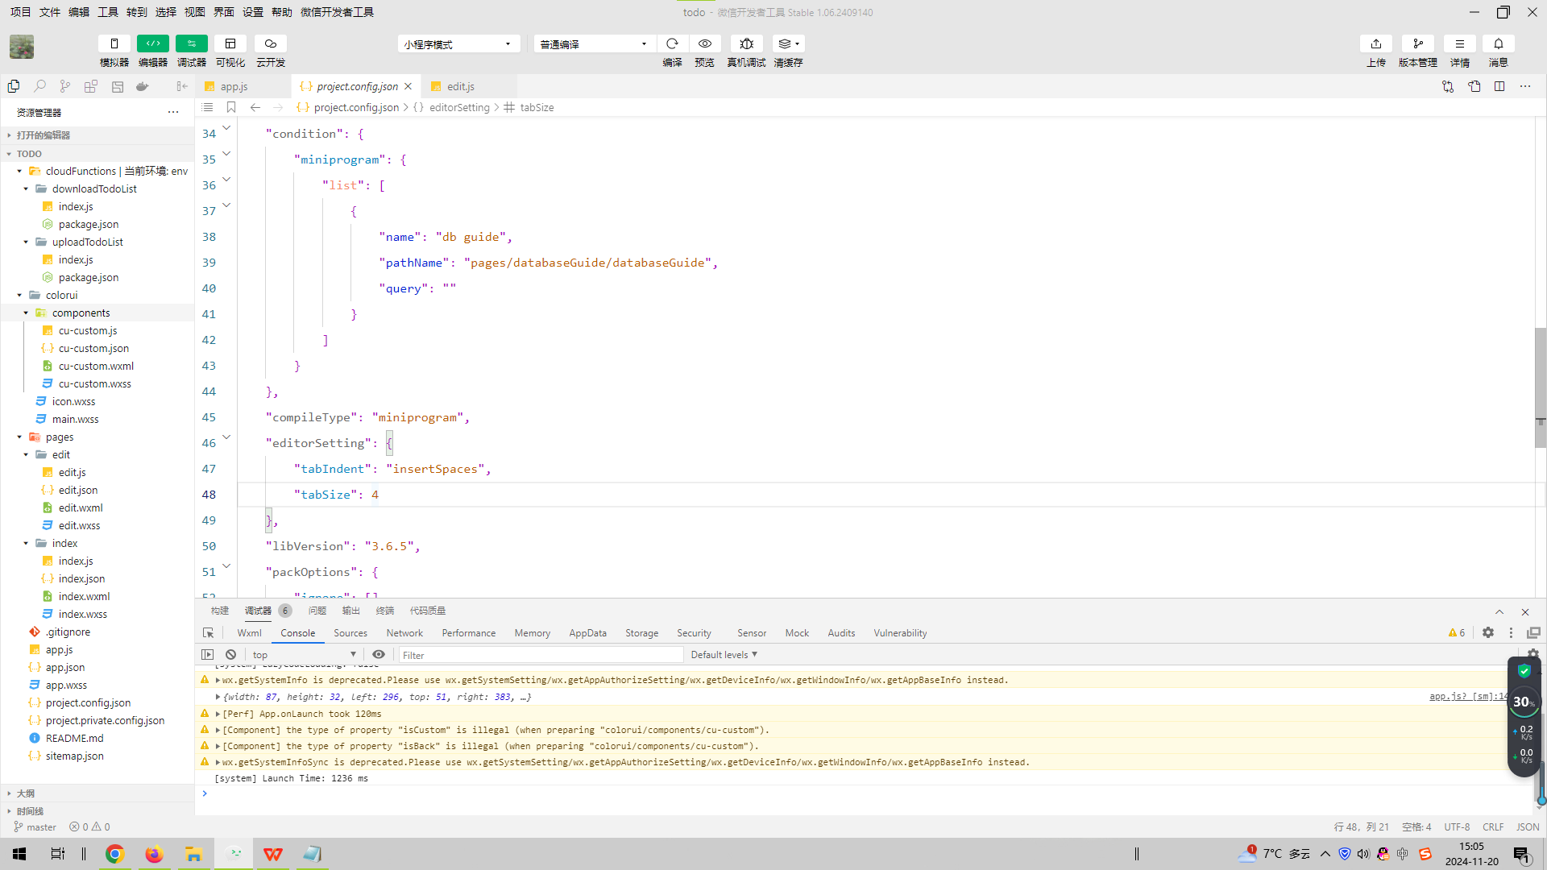The width and height of the screenshot is (1547, 870).
Task: Switch to the edit.js tab
Action: tap(460, 86)
